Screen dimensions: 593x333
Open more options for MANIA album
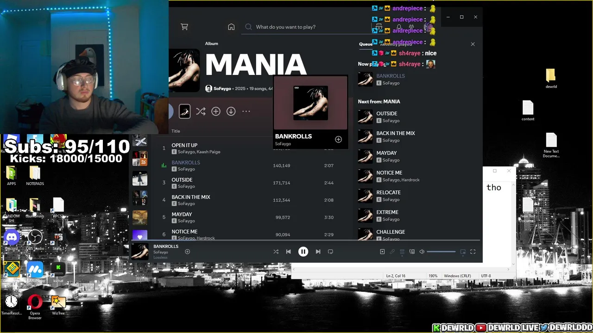tap(246, 111)
